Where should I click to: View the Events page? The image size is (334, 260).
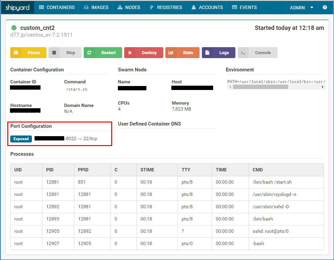coord(244,7)
